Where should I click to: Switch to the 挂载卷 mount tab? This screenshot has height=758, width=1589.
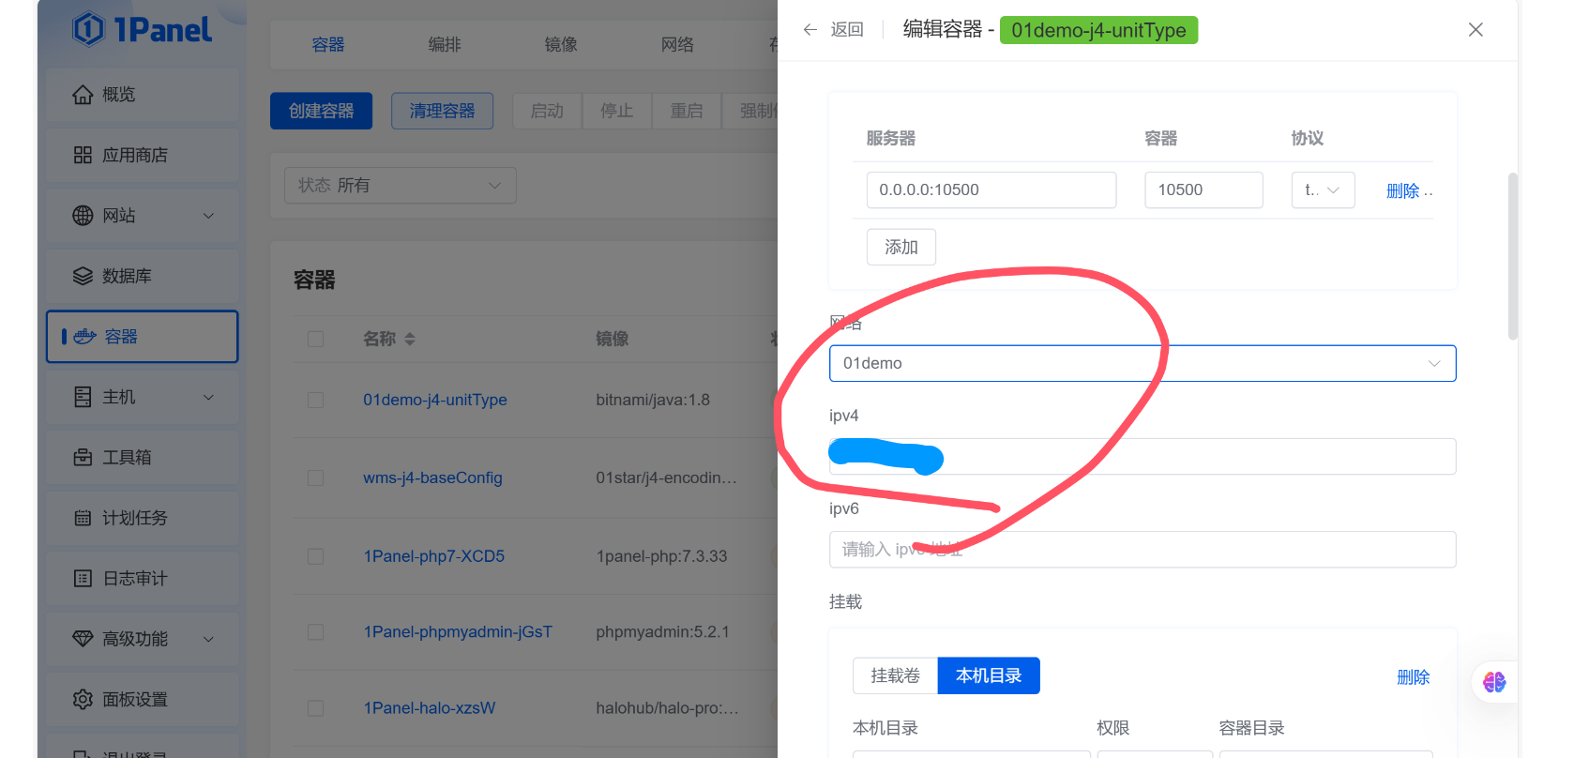click(x=895, y=676)
